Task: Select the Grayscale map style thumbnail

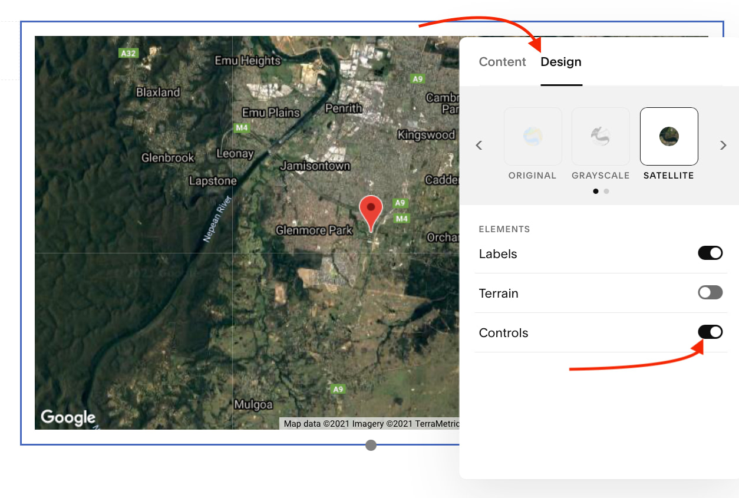Action: (x=601, y=137)
